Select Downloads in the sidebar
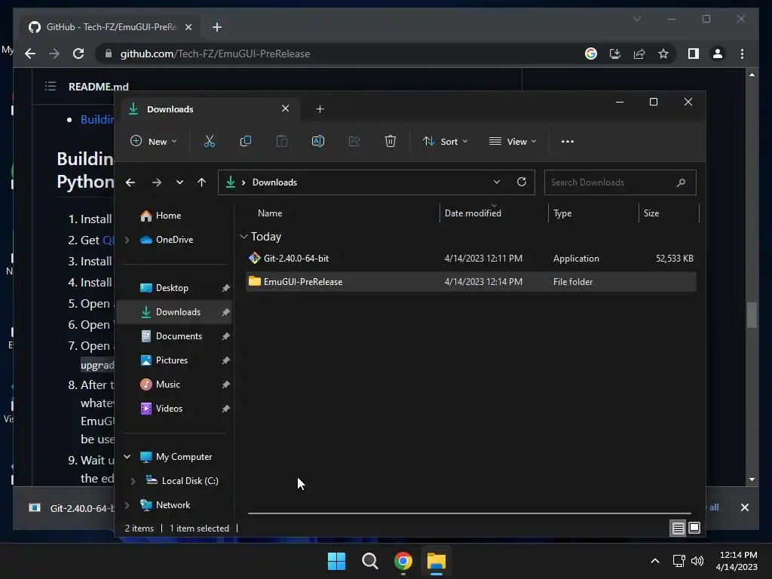Image resolution: width=772 pixels, height=579 pixels. (174, 312)
